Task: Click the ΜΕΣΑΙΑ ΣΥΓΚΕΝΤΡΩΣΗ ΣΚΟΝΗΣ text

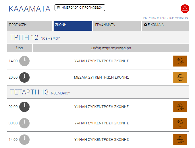Action: pyautogui.click(x=101, y=77)
